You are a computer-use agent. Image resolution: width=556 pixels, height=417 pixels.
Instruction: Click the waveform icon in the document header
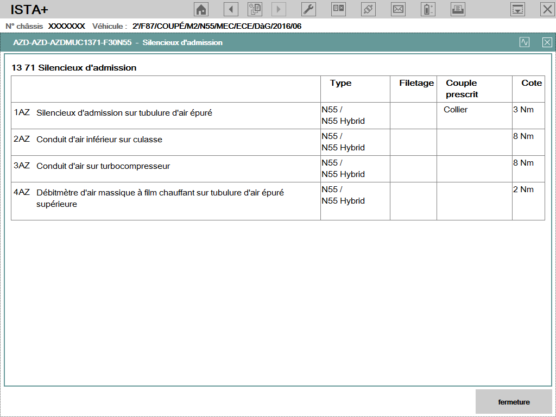coord(525,42)
